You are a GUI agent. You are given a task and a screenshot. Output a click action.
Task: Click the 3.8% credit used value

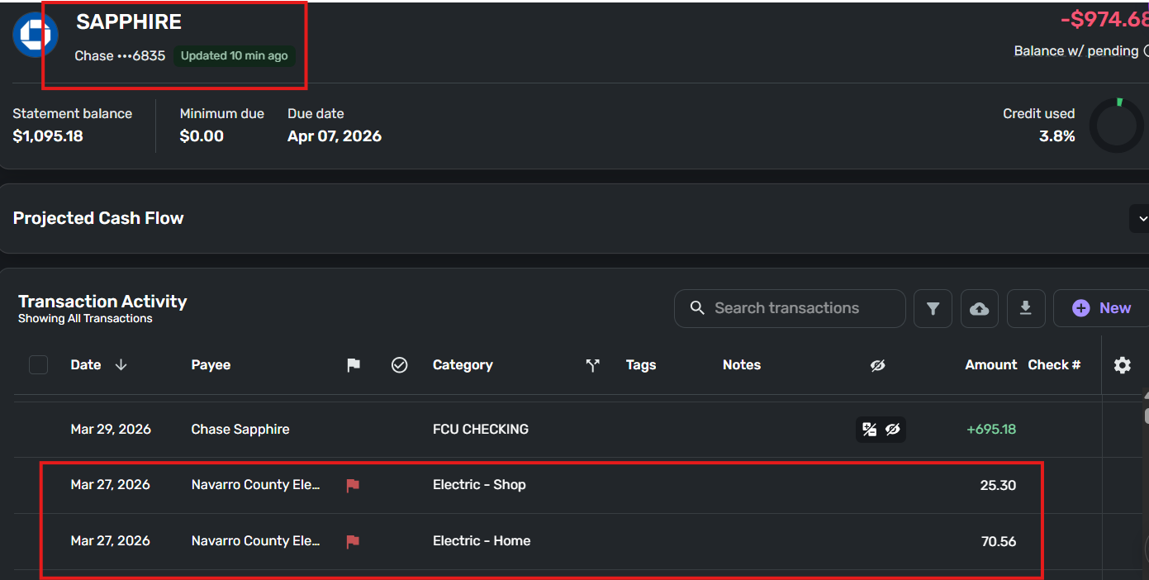point(1057,136)
